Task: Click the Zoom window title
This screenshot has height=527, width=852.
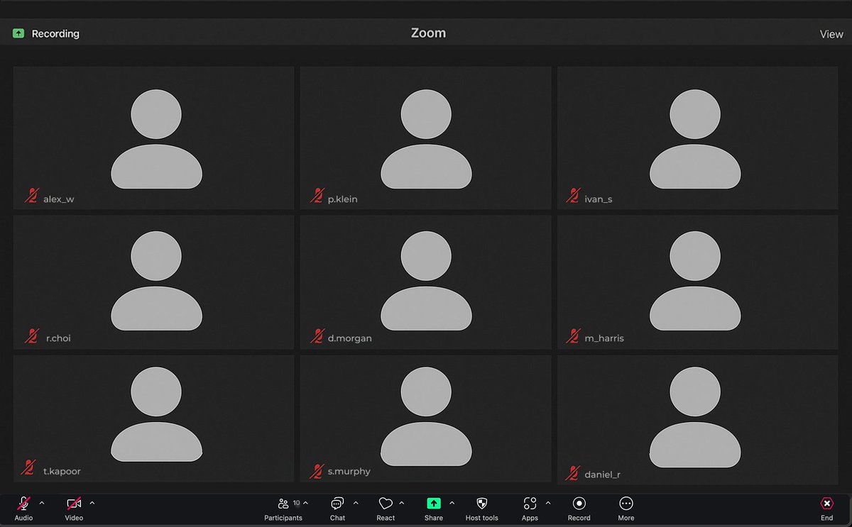Action: (428, 33)
